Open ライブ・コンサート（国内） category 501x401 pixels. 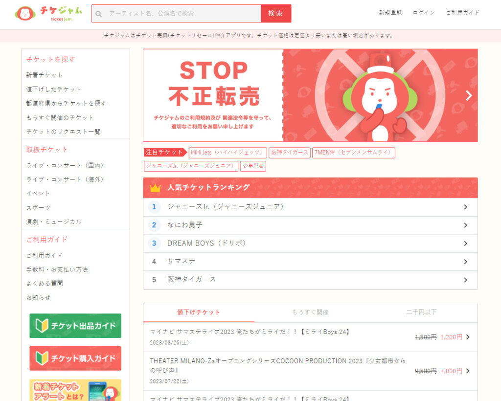(x=65, y=165)
